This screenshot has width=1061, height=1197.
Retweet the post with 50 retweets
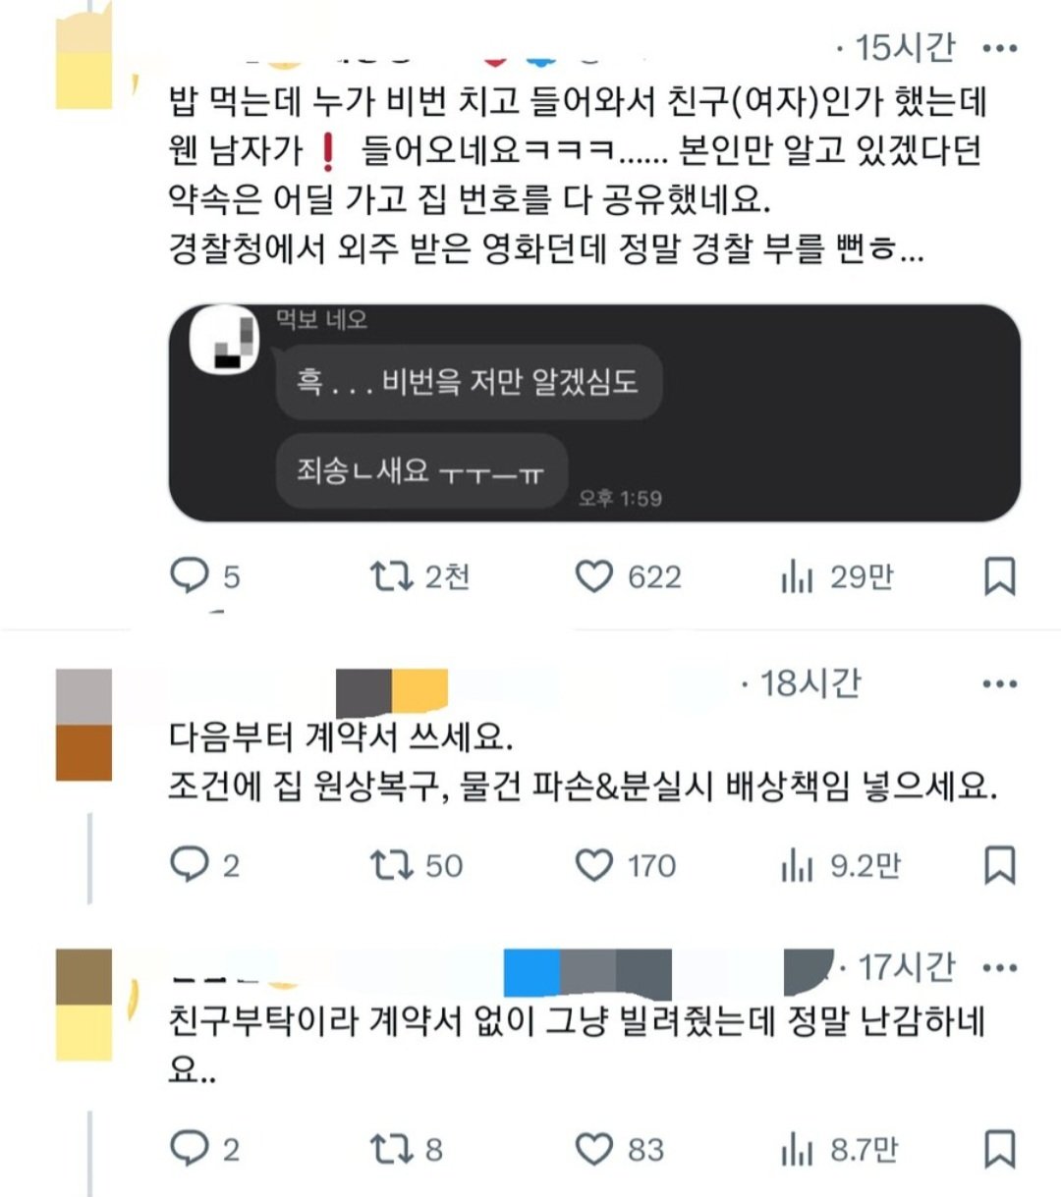tap(417, 865)
